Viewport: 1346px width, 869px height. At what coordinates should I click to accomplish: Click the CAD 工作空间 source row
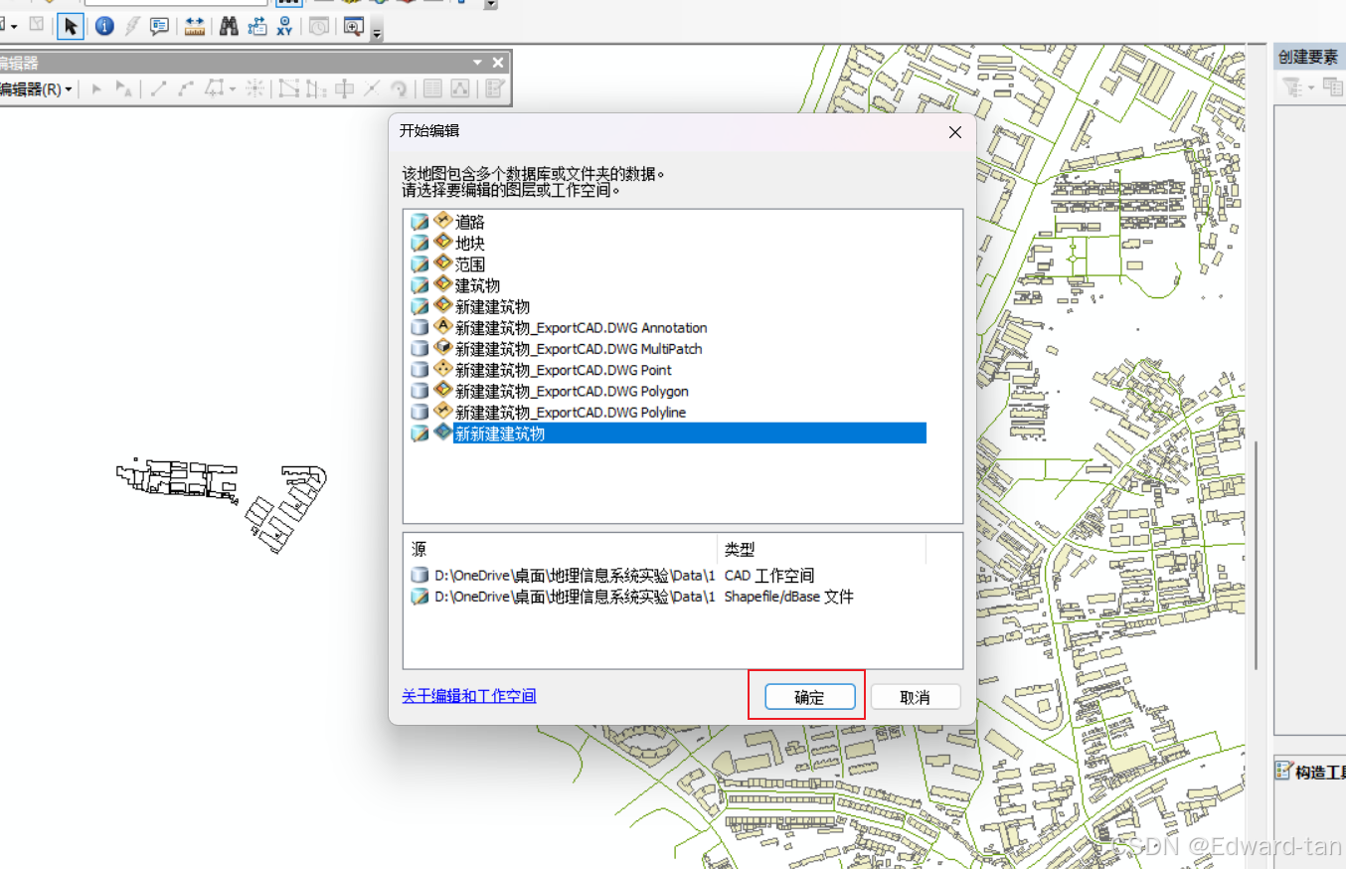point(666,575)
